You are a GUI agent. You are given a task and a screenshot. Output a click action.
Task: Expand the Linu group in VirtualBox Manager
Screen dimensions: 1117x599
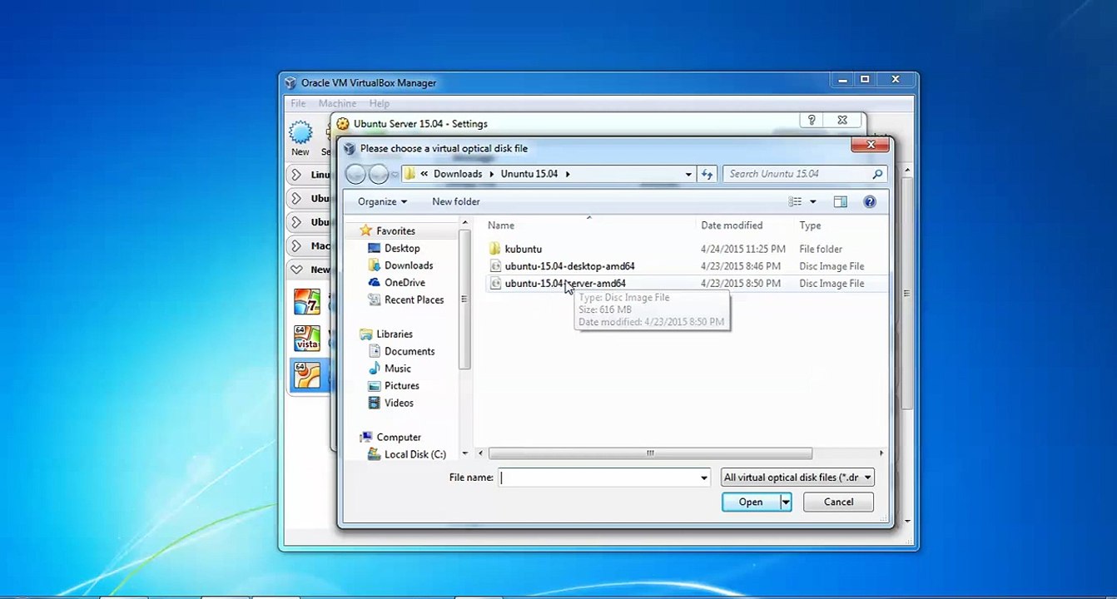pyautogui.click(x=296, y=175)
